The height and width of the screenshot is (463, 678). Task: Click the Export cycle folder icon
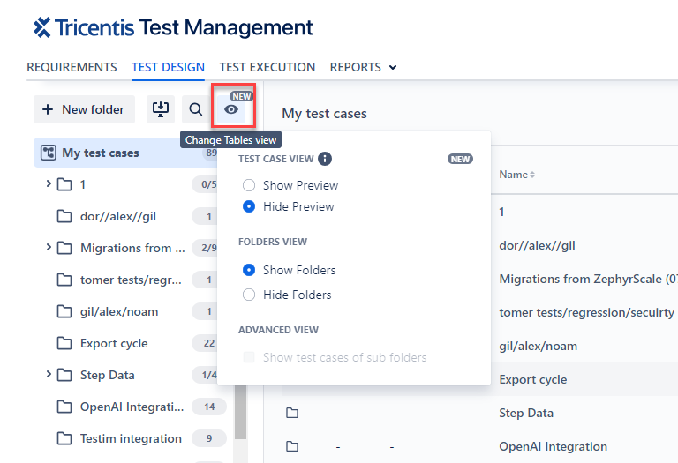[x=64, y=343]
